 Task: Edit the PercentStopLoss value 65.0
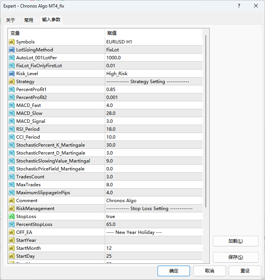point(154,224)
